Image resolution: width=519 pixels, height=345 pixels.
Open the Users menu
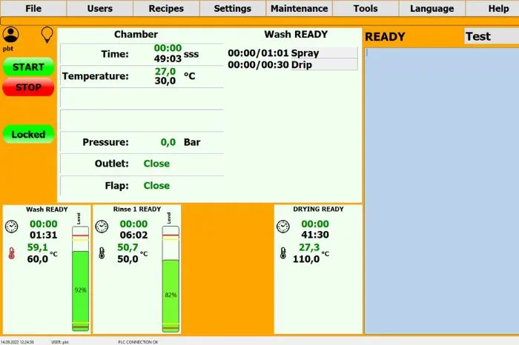coord(100,8)
